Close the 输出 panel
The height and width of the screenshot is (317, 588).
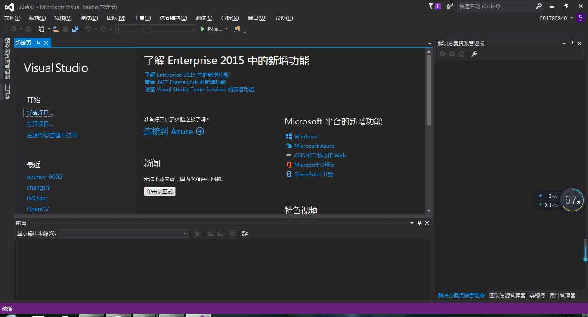click(427, 223)
